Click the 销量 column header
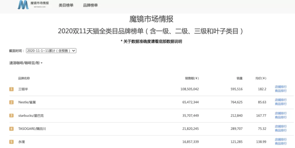The width and height of the screenshot is (295, 148). point(240,78)
